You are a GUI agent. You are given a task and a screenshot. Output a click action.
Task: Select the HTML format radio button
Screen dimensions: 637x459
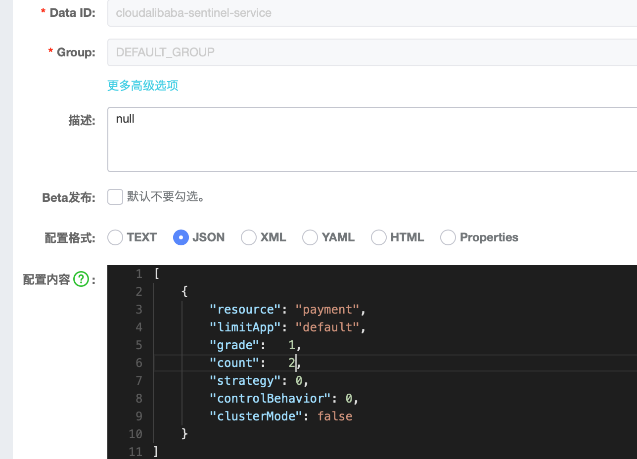[379, 237]
